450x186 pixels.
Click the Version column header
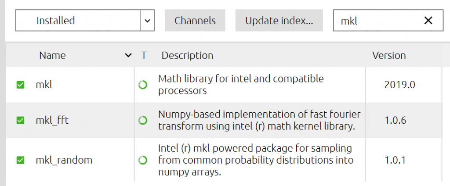coord(389,56)
